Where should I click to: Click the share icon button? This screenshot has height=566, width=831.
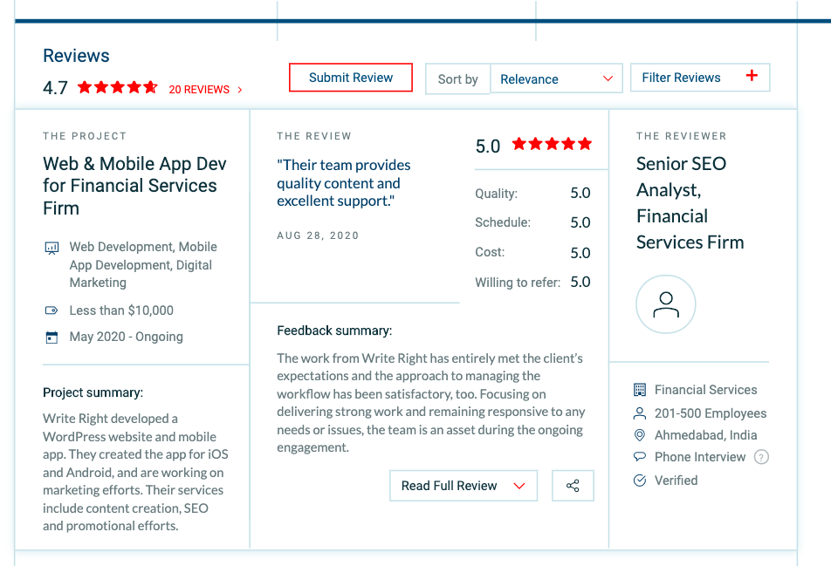click(573, 486)
